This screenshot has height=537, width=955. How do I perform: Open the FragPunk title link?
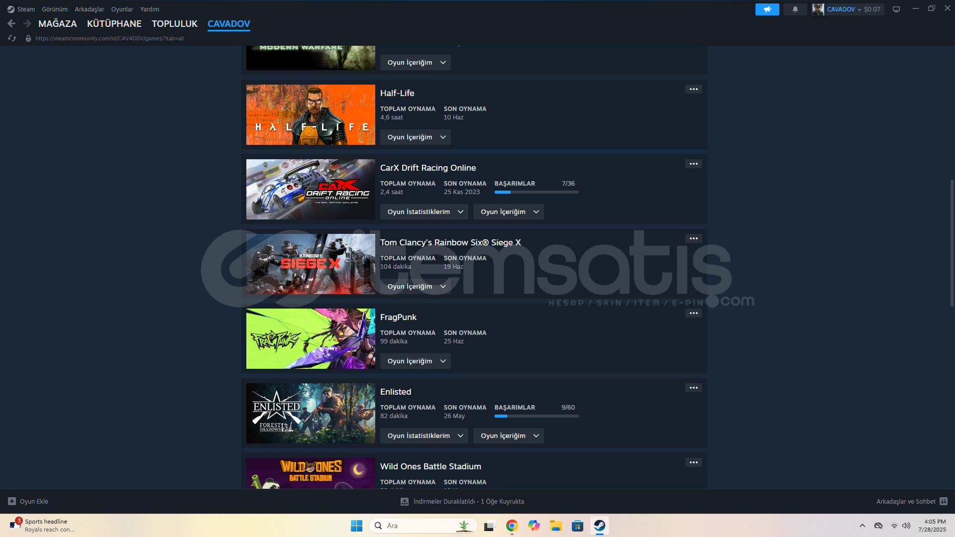point(398,317)
